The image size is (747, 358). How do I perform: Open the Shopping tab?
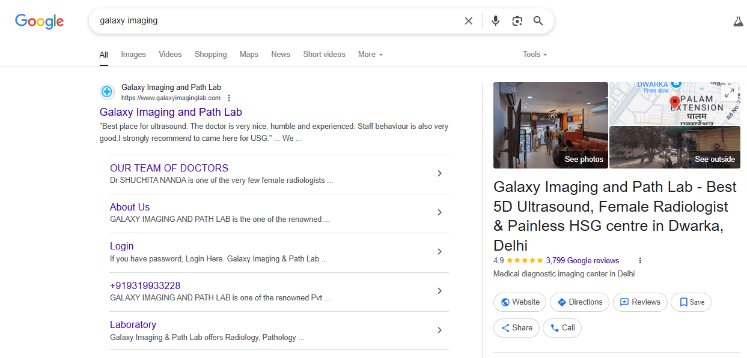click(x=211, y=55)
